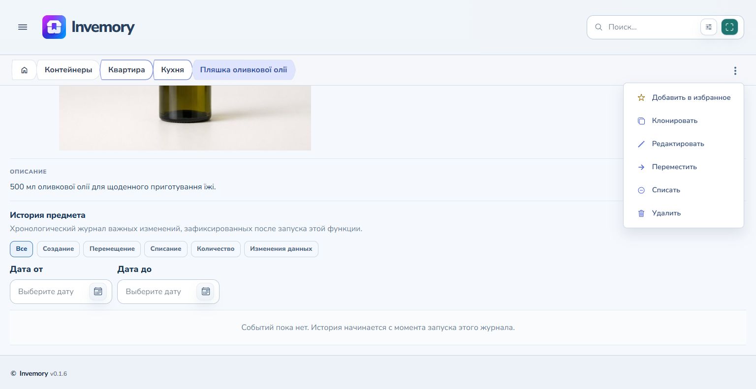Open the olive oil bottle photo
Screen dimensions: 756x389
185,118
